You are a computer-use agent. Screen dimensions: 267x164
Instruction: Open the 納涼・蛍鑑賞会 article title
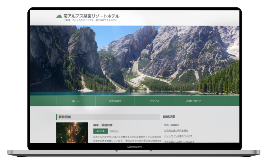[x=103, y=125]
